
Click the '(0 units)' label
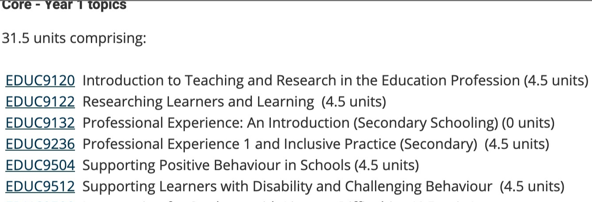click(x=528, y=123)
